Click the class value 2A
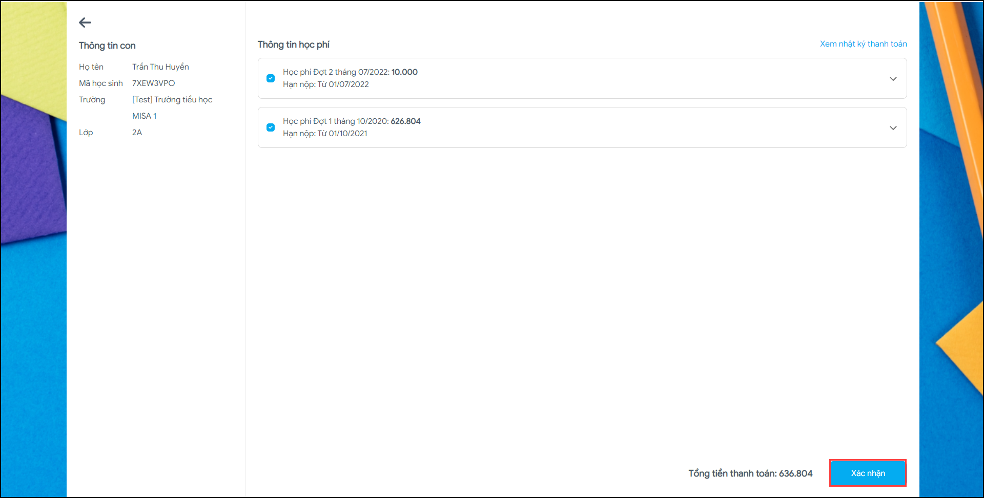Screen dimensions: 984x498 click(137, 133)
